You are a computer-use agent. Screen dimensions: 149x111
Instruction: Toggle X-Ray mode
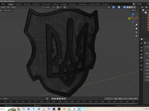[x=124, y=7]
